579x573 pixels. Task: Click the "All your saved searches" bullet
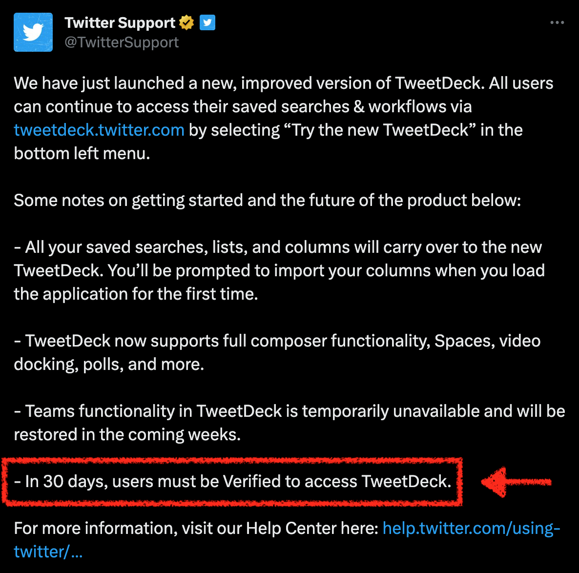[x=280, y=270]
